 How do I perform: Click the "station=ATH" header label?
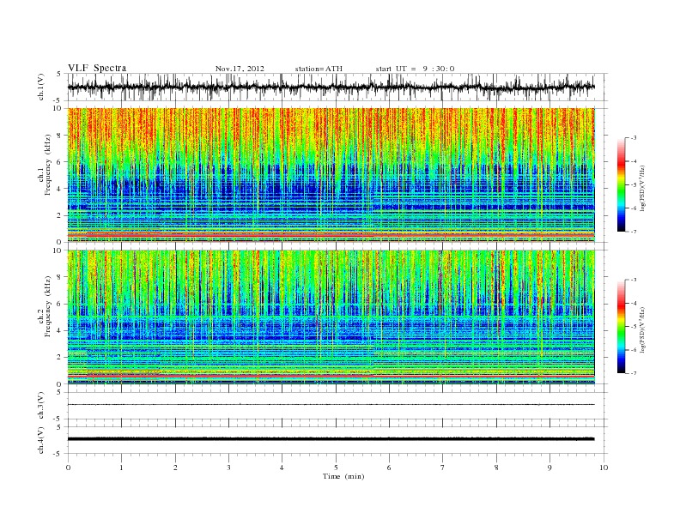319,69
